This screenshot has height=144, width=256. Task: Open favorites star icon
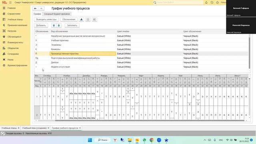218,2
